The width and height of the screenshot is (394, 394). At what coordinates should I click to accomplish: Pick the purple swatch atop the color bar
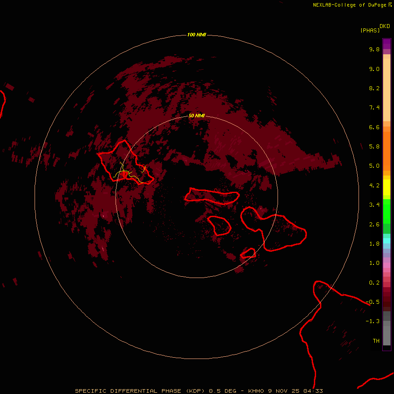point(387,44)
